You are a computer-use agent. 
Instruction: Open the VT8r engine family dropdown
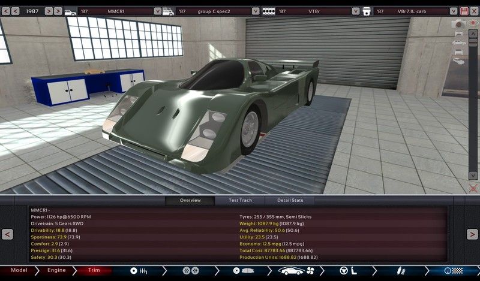[355, 11]
